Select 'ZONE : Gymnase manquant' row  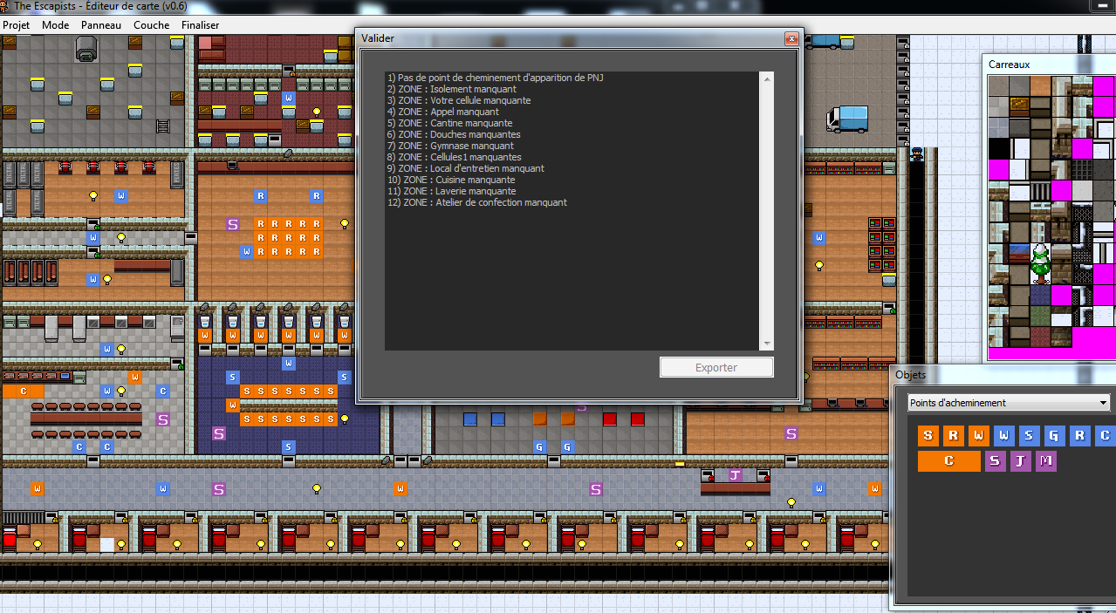coord(450,146)
